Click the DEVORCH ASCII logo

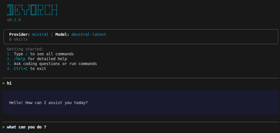[x=32, y=10]
